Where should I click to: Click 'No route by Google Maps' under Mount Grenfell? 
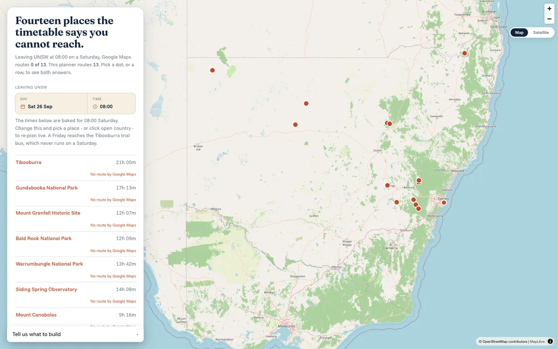pyautogui.click(x=113, y=225)
